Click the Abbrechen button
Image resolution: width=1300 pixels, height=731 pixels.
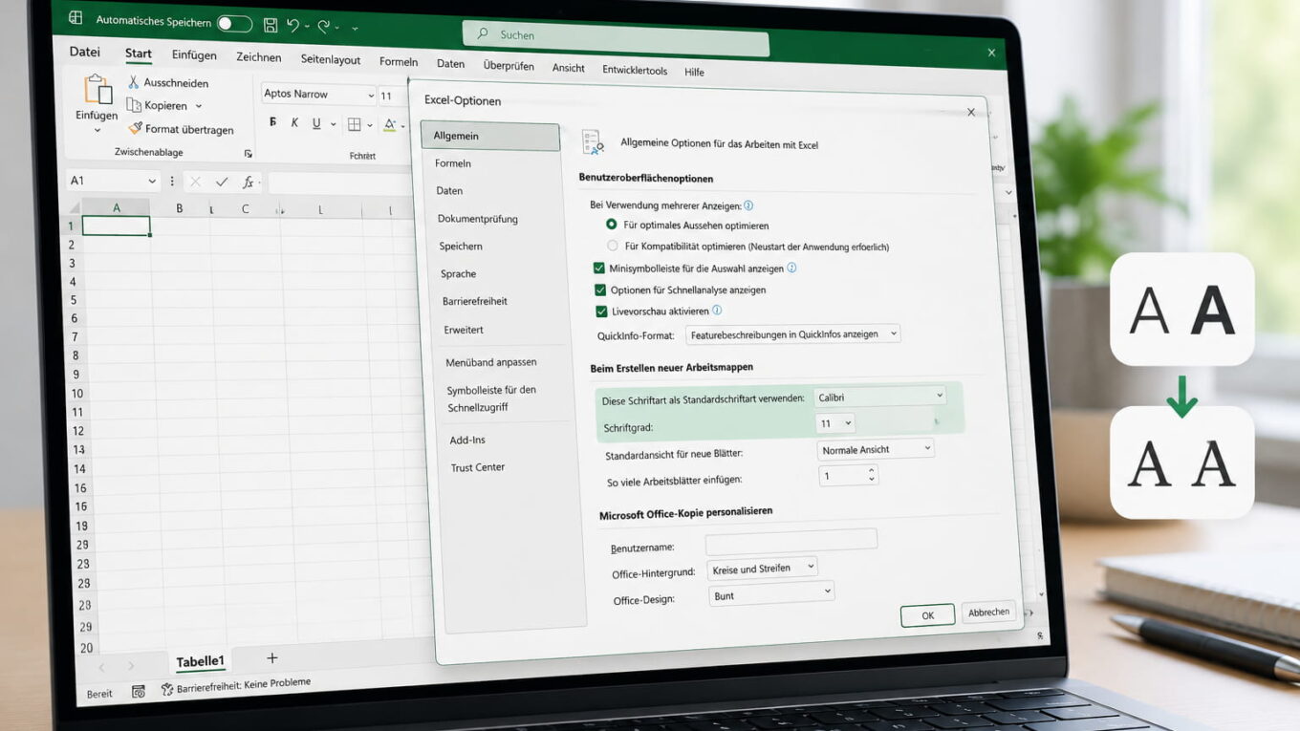[988, 613]
